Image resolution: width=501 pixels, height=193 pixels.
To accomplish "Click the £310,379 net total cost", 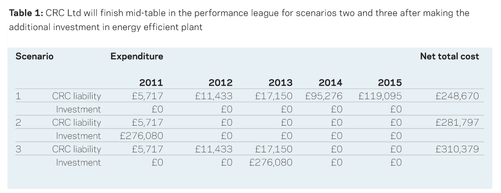I will (457, 150).
